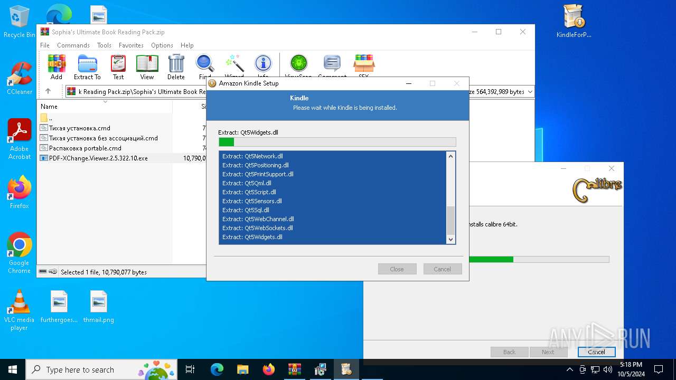This screenshot has height=380, width=676.
Task: Open Firefox from the taskbar
Action: pyautogui.click(x=269, y=369)
